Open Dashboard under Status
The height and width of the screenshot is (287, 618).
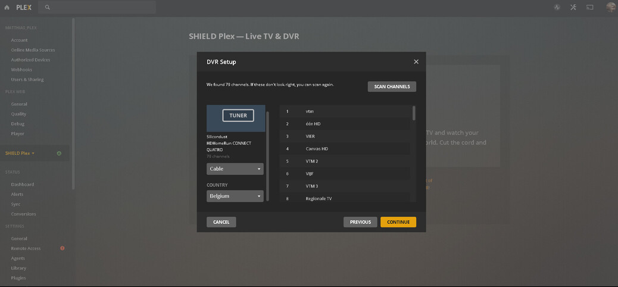click(23, 185)
